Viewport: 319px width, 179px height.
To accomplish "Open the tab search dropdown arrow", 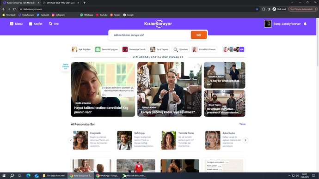I will pyautogui.click(x=292, y=2).
